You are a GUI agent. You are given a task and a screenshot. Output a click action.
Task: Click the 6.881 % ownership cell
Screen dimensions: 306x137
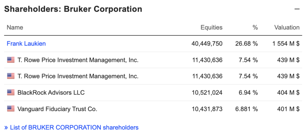[x=247, y=109]
